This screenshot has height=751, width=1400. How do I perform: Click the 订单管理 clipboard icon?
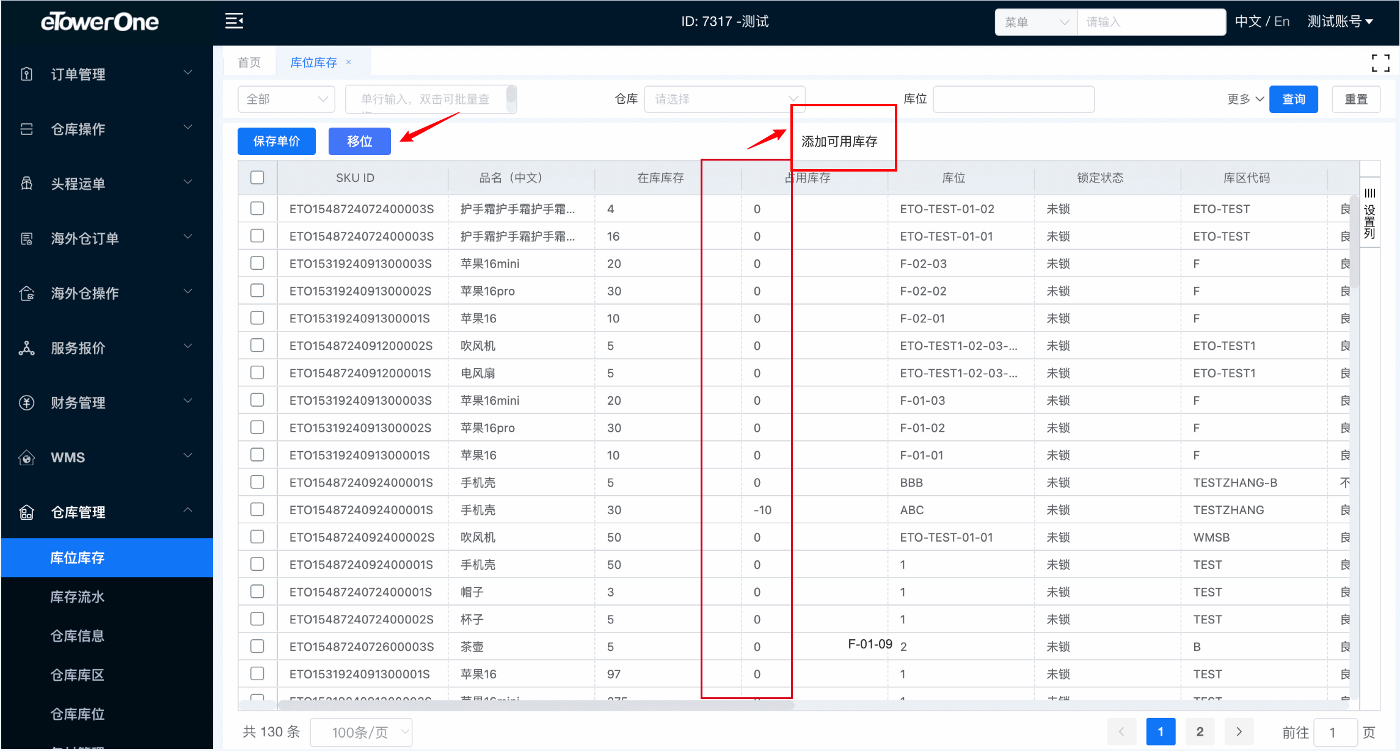27,74
